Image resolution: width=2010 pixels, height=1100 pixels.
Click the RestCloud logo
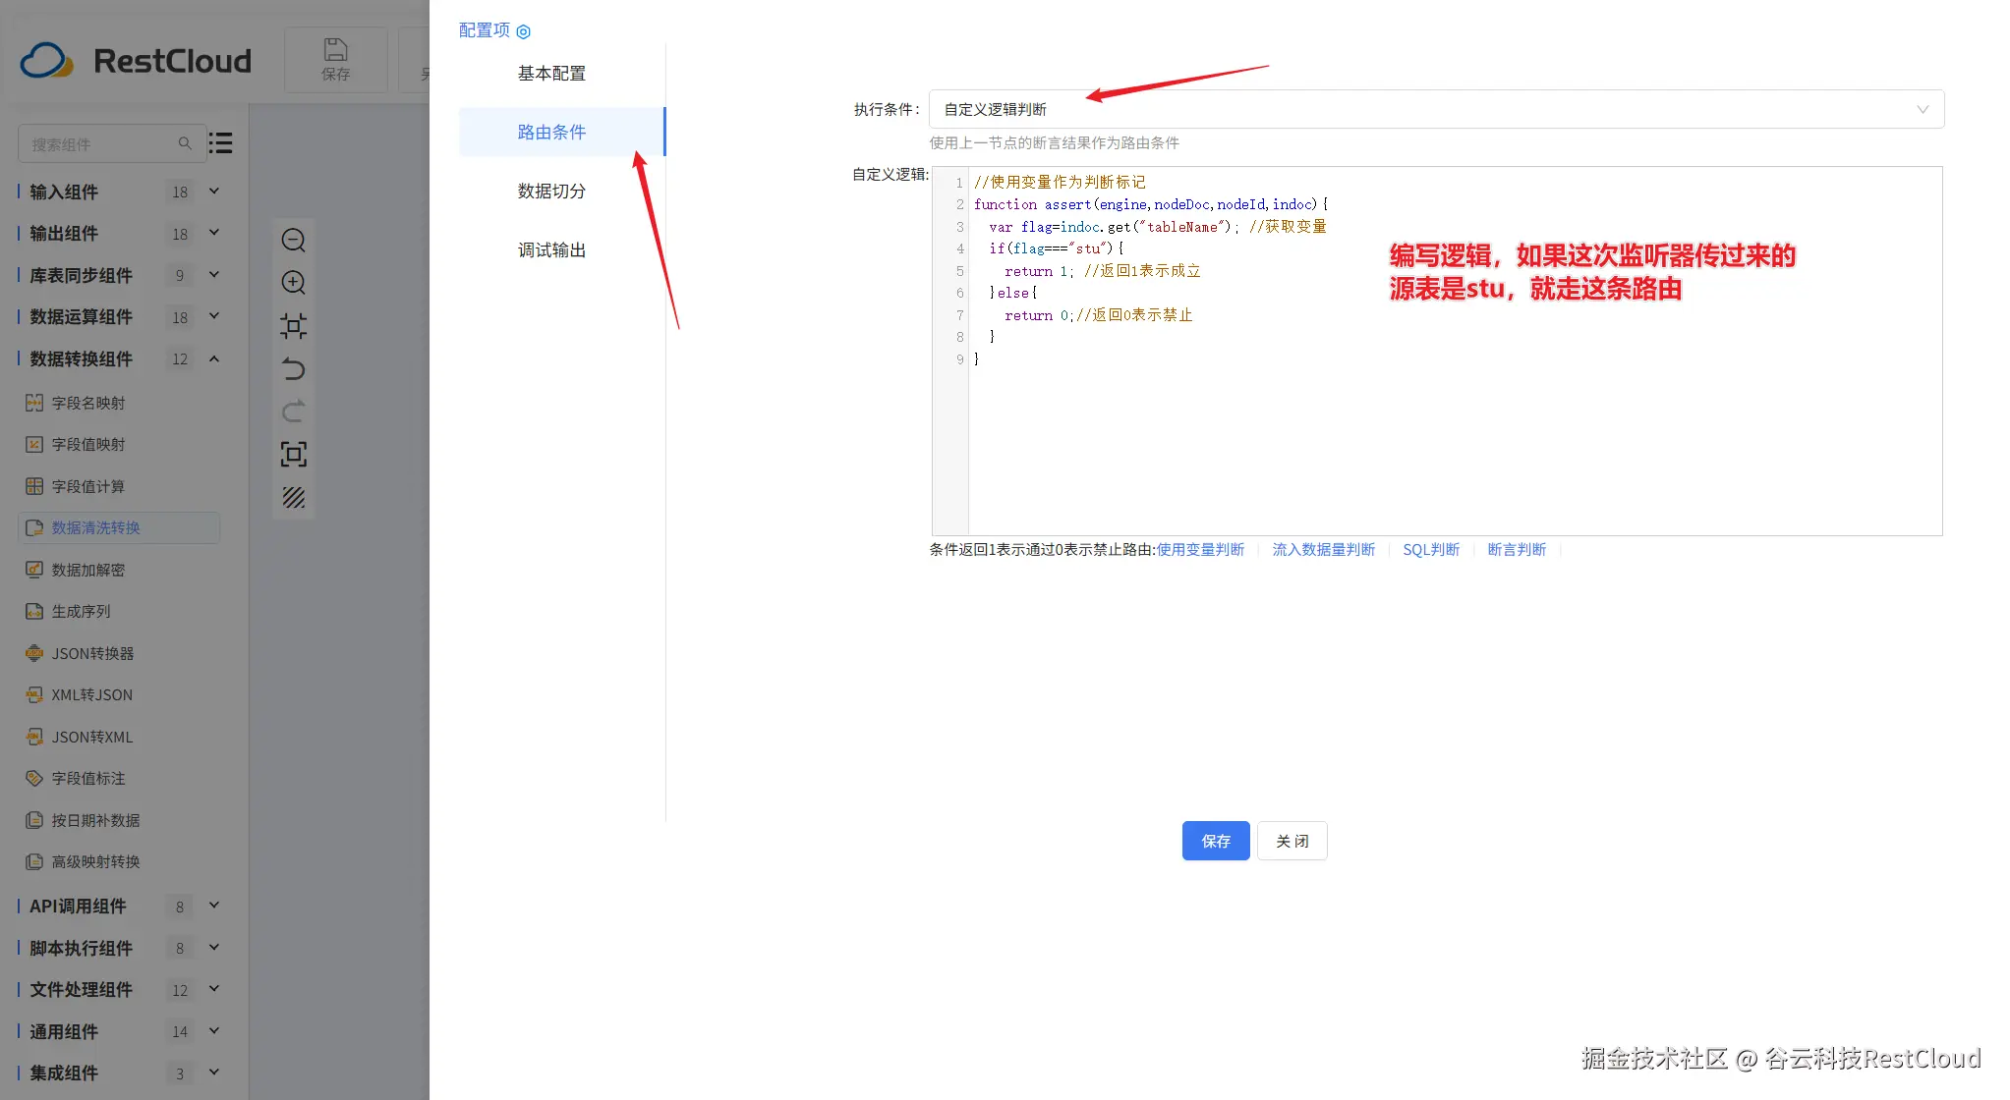(136, 61)
